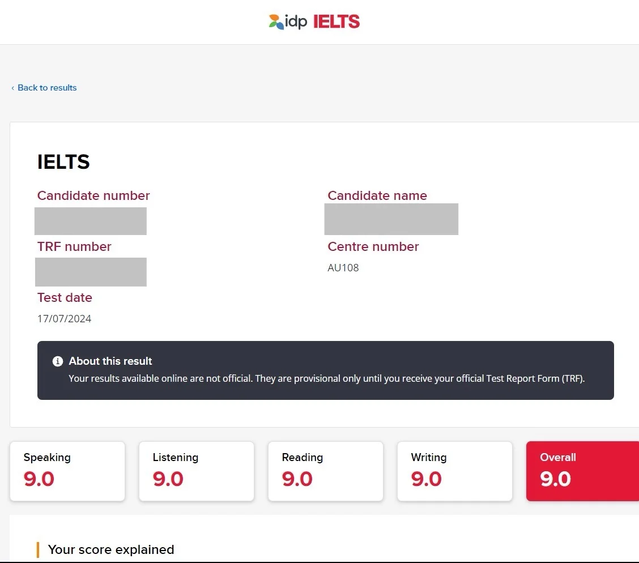Click the Candidate name label
Image resolution: width=639 pixels, height=563 pixels.
(377, 195)
